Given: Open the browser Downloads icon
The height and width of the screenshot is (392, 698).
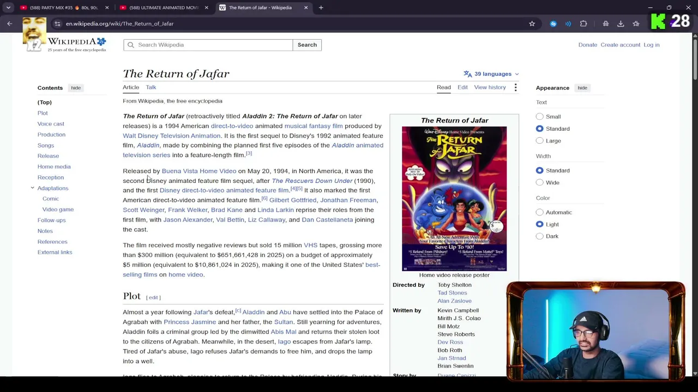Looking at the screenshot, I should click(x=621, y=23).
